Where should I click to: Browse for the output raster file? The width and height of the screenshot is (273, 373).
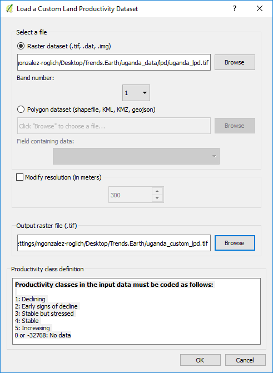click(x=235, y=243)
